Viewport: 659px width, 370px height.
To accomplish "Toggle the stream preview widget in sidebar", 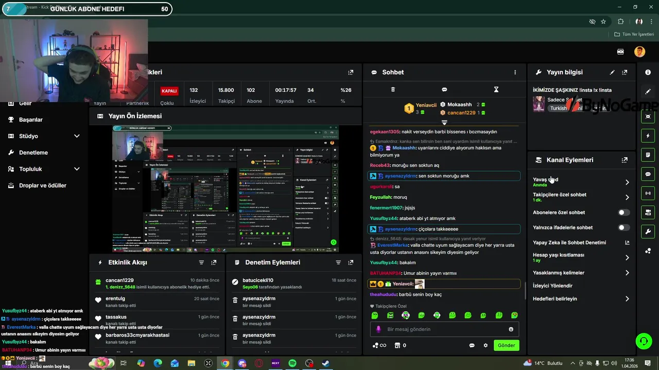I will click(648, 117).
